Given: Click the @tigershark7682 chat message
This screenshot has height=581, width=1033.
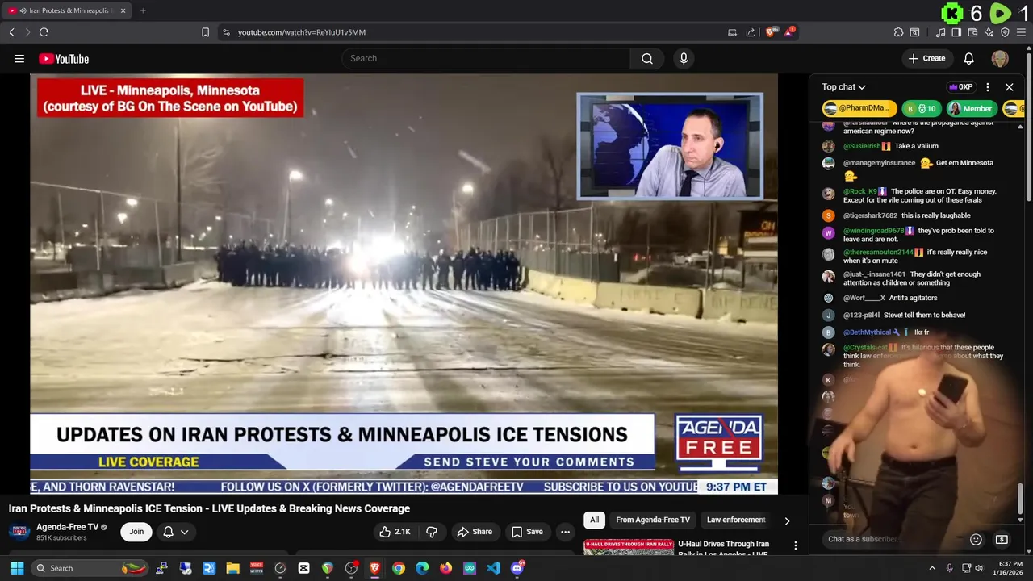Looking at the screenshot, I should point(936,215).
